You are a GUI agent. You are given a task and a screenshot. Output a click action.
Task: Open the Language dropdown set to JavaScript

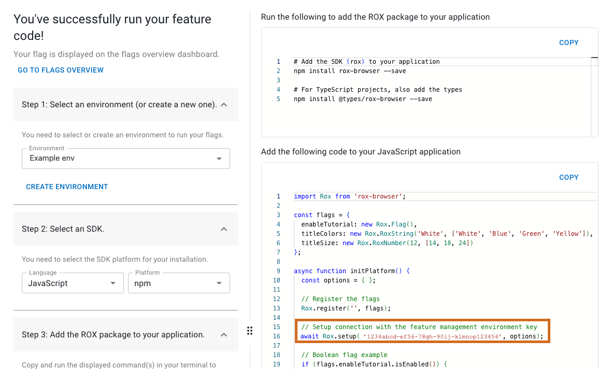click(73, 283)
